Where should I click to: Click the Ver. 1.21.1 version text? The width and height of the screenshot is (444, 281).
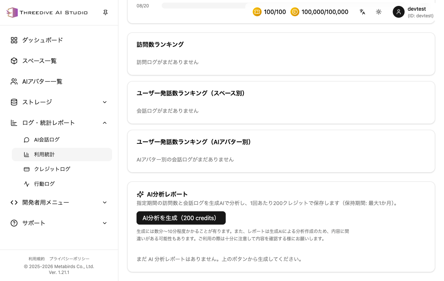59,273
